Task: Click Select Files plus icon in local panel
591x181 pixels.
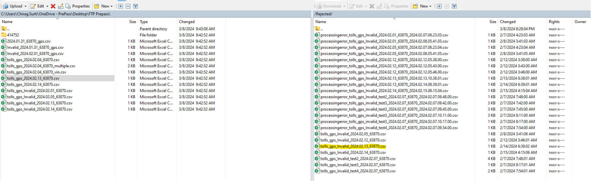Action: [x=120, y=6]
